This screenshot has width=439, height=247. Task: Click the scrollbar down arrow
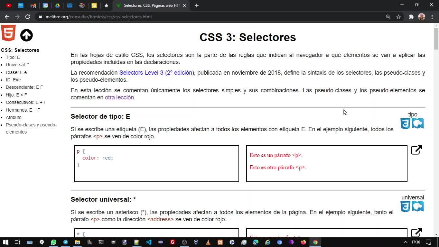(436, 235)
